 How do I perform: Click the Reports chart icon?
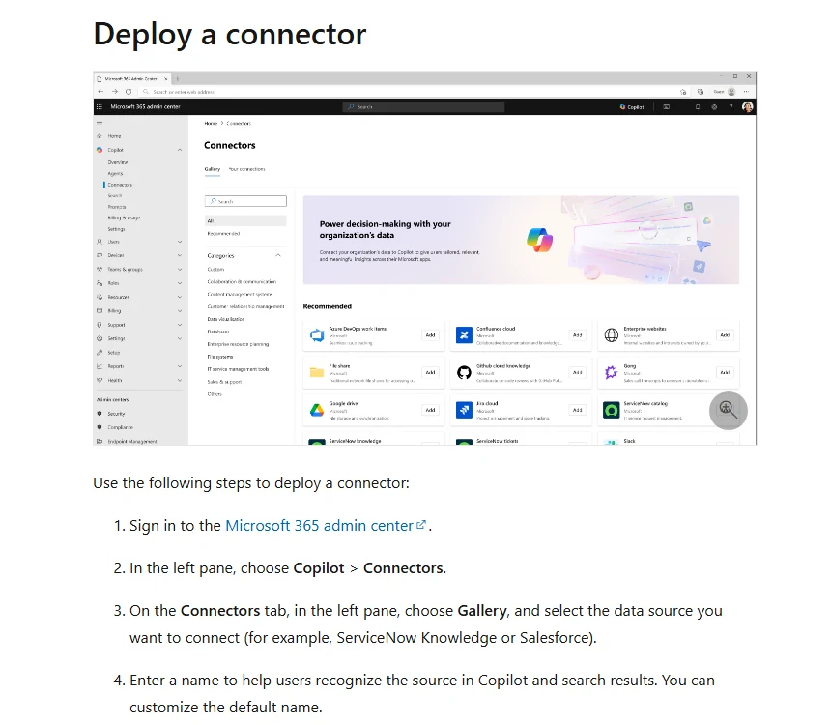tap(100, 366)
